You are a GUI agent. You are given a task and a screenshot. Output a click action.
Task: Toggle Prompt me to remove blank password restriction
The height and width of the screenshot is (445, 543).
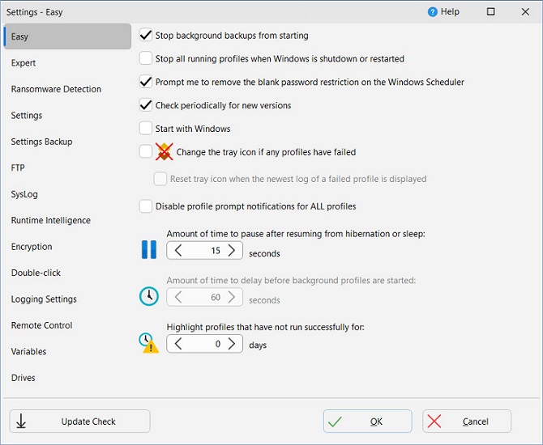[x=145, y=82]
